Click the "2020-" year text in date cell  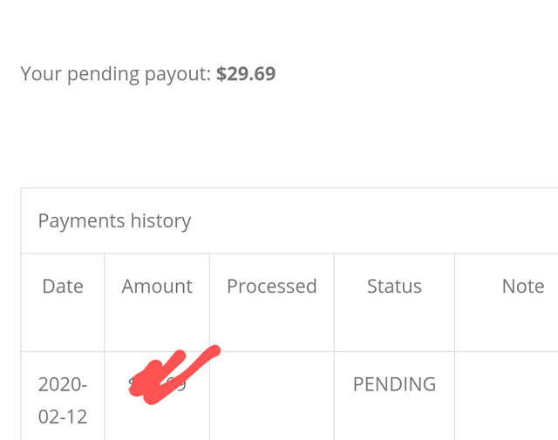63,384
